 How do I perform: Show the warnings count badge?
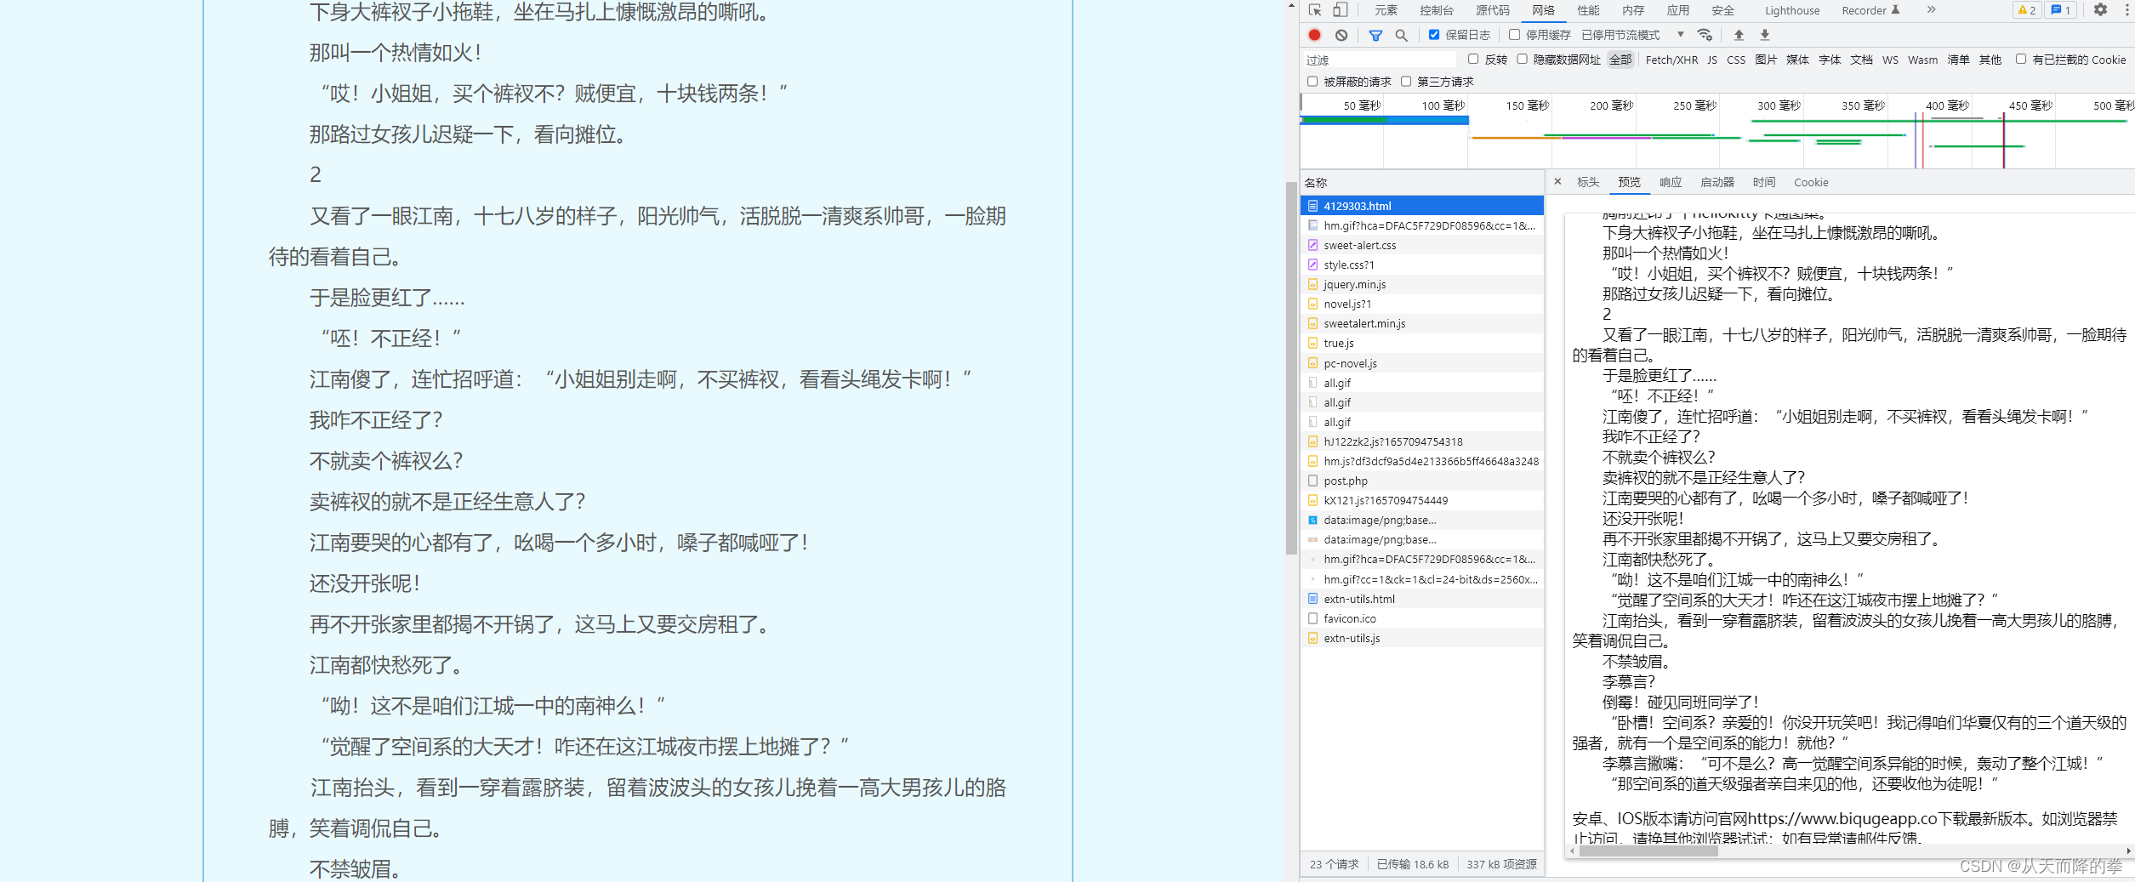(2026, 10)
